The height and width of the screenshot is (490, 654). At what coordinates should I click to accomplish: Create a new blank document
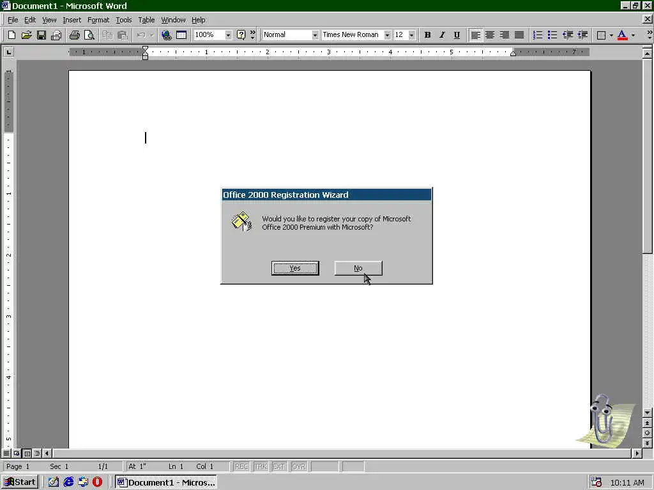[x=11, y=35]
